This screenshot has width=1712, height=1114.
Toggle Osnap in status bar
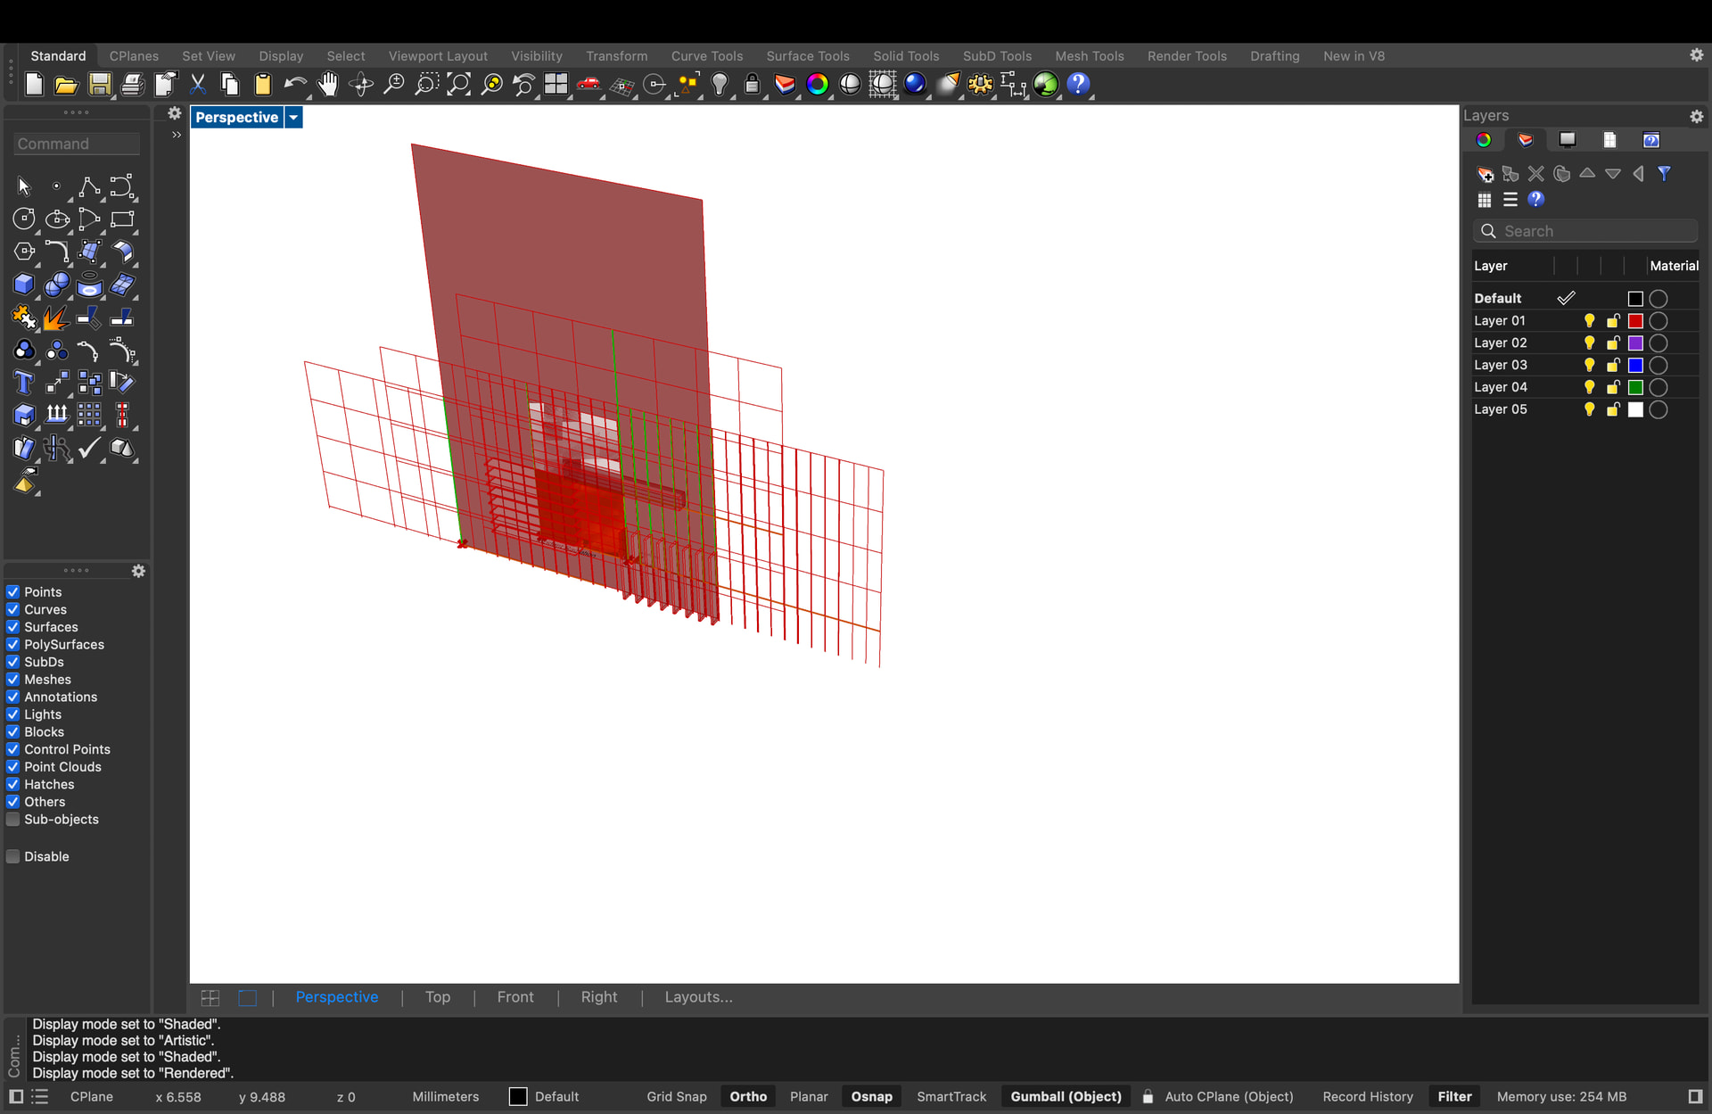point(871,1096)
